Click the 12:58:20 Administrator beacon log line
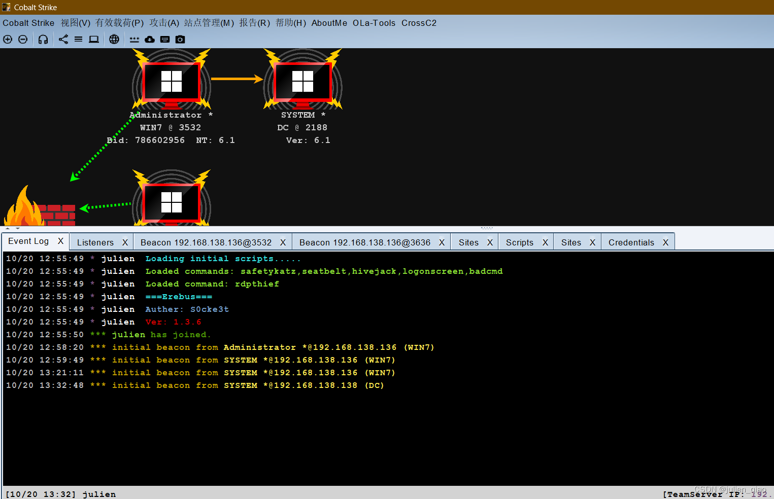This screenshot has height=499, width=774. pos(220,347)
